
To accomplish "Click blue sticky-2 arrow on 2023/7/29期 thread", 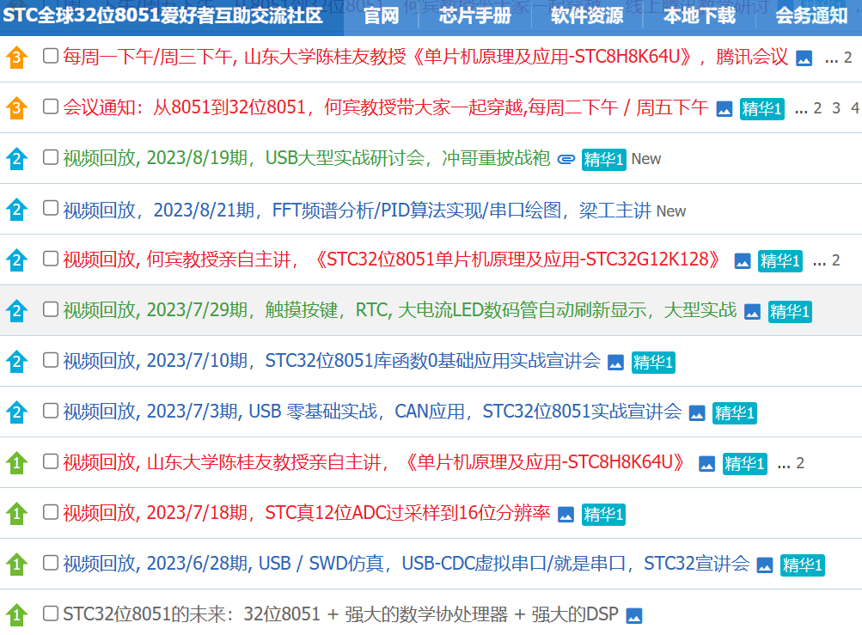I will pos(16,311).
